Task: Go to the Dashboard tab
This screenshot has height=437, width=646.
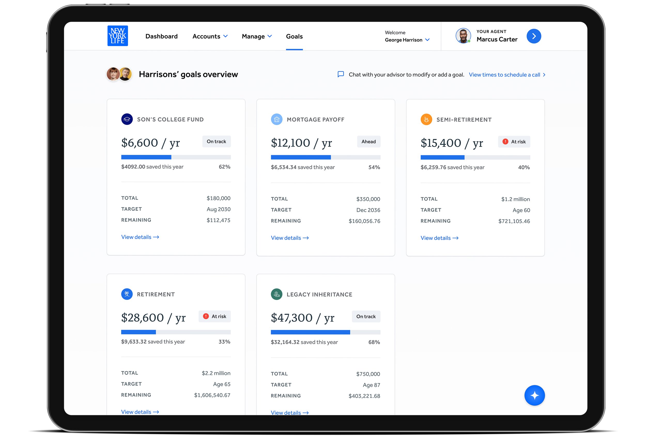Action: coord(161,36)
